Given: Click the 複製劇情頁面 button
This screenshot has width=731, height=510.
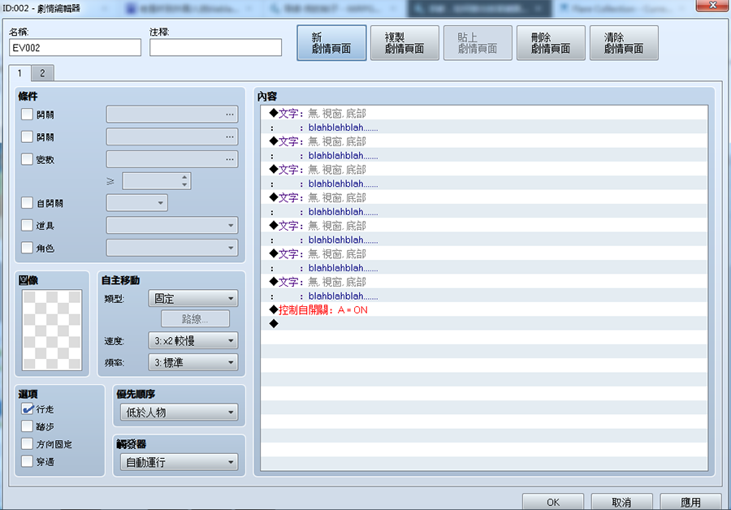Looking at the screenshot, I should coord(404,43).
